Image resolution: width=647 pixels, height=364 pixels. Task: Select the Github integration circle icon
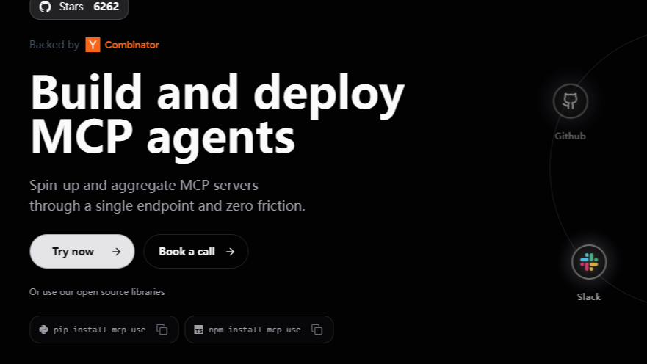(x=570, y=101)
